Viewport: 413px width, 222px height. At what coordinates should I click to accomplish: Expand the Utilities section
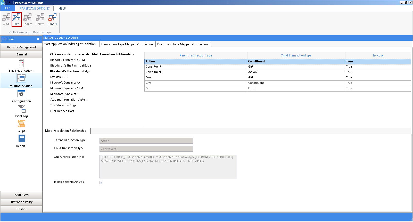pyautogui.click(x=21, y=209)
